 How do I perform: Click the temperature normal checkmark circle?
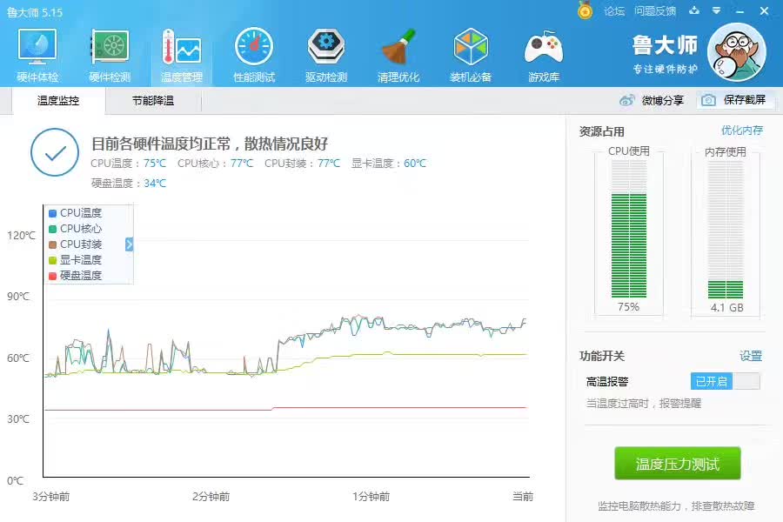tap(55, 152)
